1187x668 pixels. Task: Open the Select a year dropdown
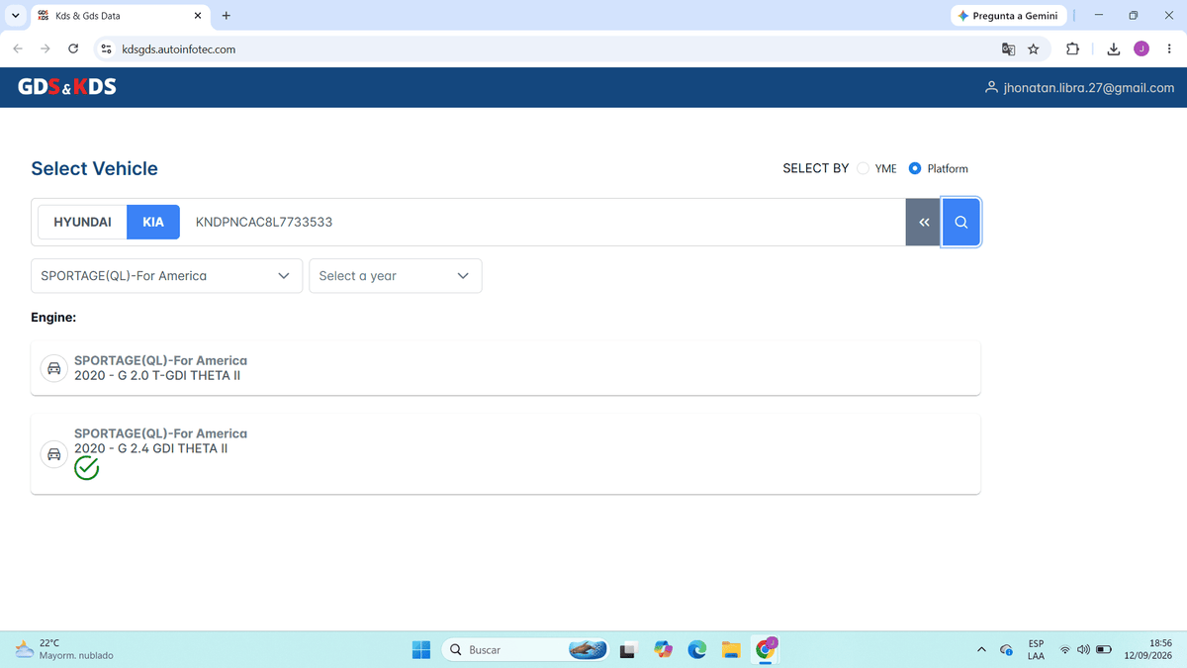pyautogui.click(x=396, y=276)
